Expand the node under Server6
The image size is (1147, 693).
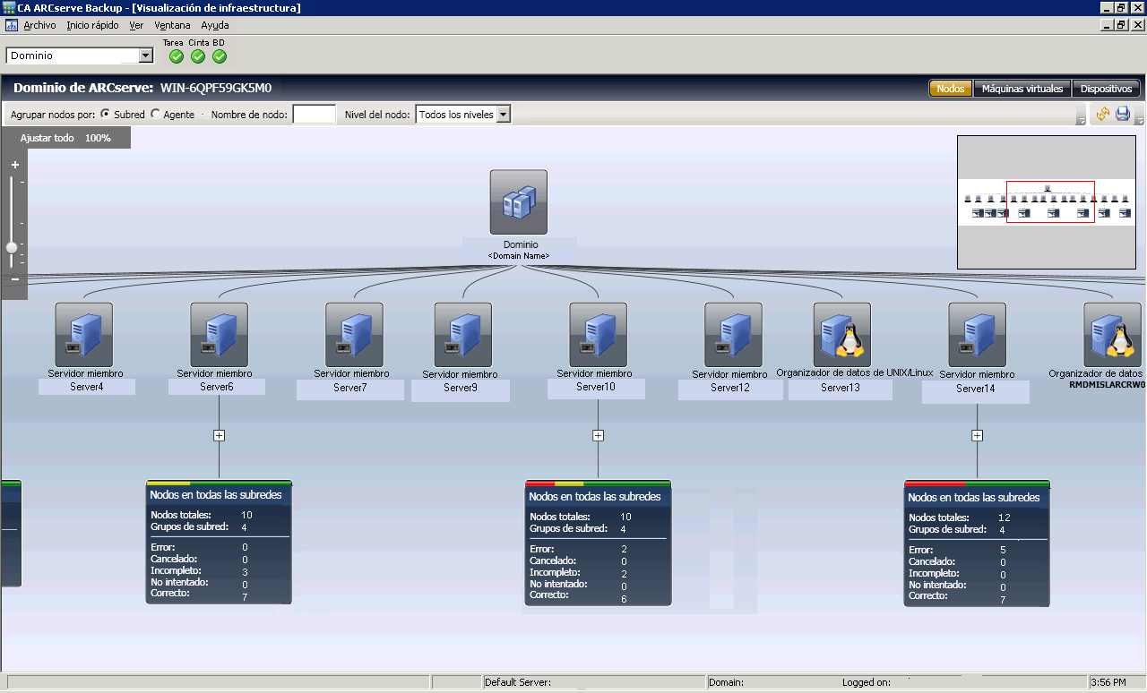220,435
